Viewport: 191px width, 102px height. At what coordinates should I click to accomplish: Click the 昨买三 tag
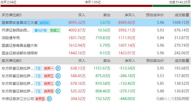coord(49,76)
